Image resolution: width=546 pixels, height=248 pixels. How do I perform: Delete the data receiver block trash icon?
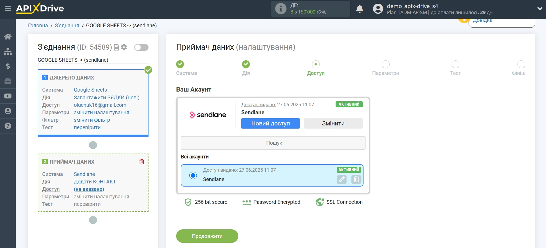142,162
